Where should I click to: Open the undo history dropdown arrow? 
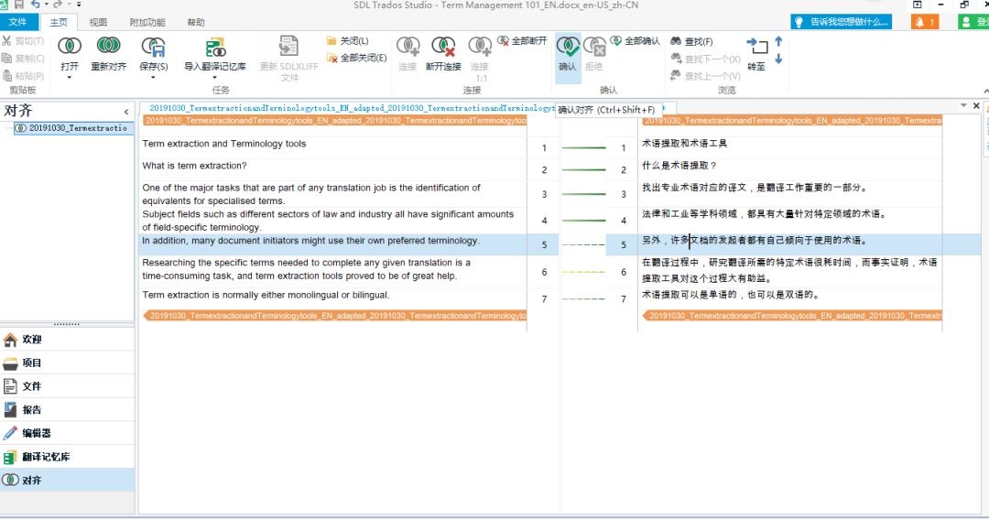coord(46,5)
